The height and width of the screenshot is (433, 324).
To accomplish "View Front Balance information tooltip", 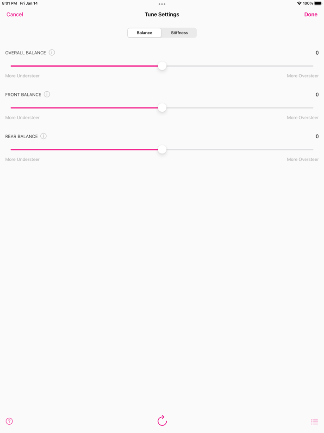I will tap(47, 94).
